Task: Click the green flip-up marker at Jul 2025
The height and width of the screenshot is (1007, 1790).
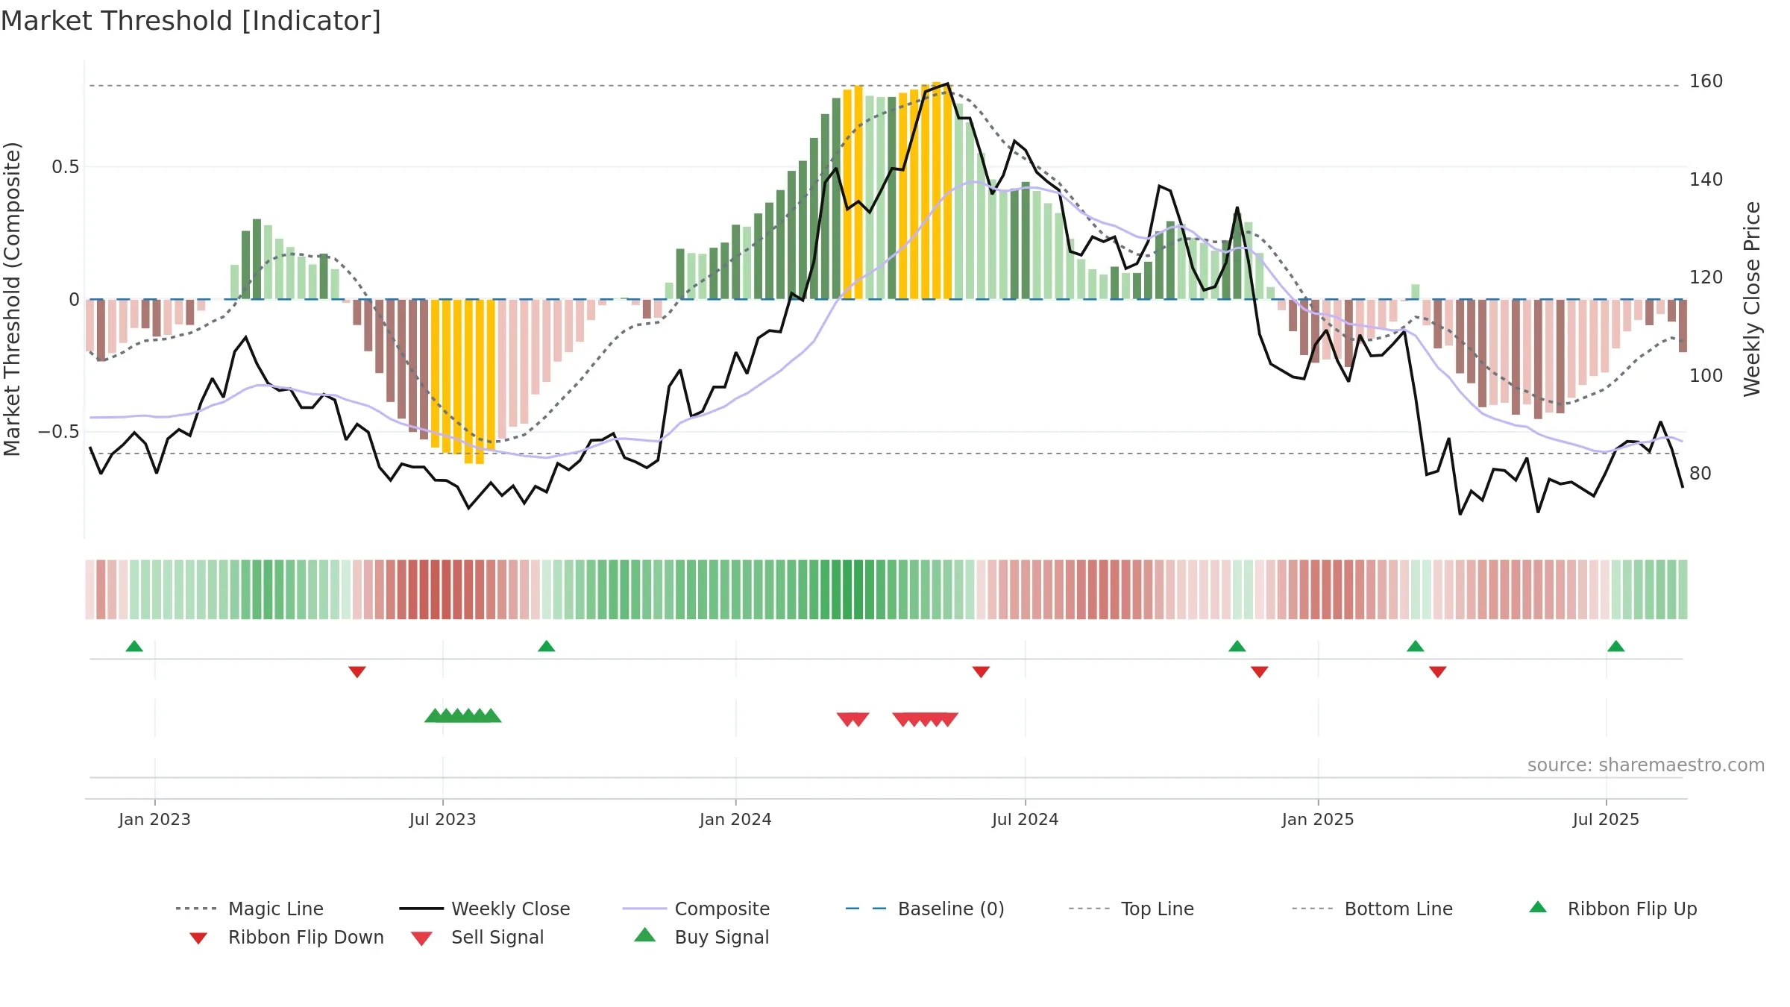Action: tap(1616, 646)
